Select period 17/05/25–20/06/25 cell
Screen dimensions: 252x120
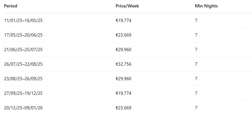click(23, 35)
